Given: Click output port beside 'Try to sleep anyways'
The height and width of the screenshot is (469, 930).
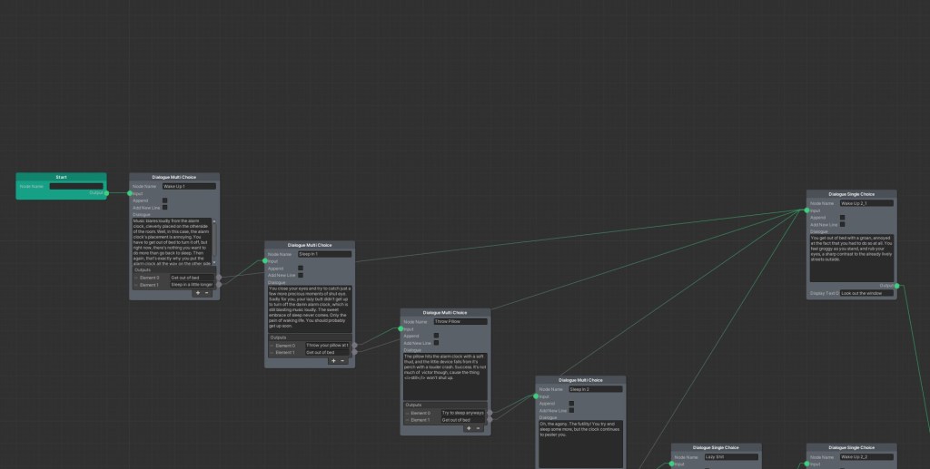Looking at the screenshot, I should (x=490, y=413).
